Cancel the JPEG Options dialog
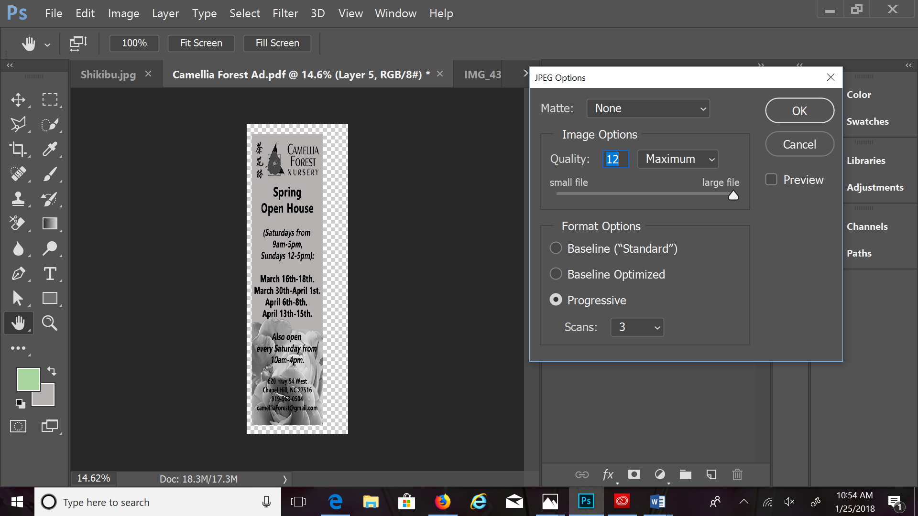Screen dimensions: 918x516 [x=800, y=144]
